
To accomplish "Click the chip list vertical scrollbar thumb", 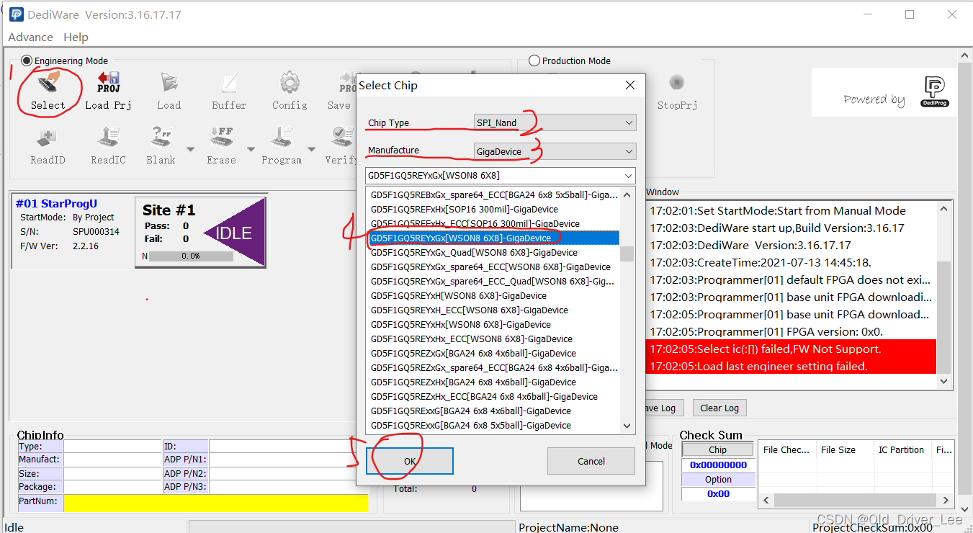I will coord(627,254).
